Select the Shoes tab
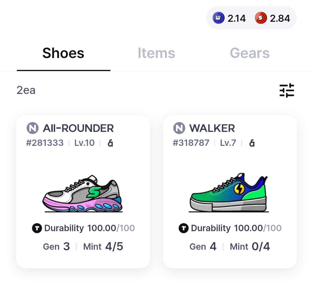The width and height of the screenshot is (313, 303). pyautogui.click(x=63, y=53)
